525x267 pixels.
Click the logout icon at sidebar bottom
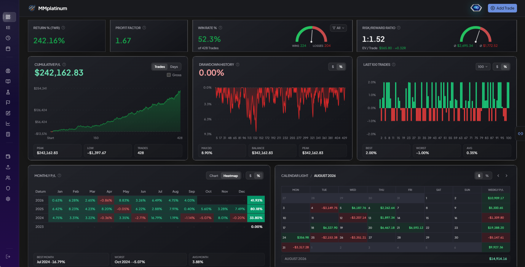click(8, 257)
